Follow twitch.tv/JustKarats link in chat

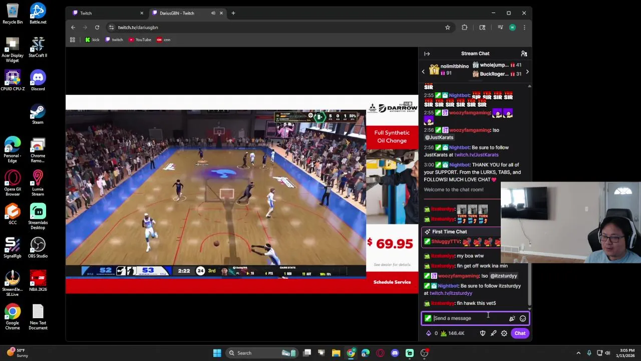(476, 155)
